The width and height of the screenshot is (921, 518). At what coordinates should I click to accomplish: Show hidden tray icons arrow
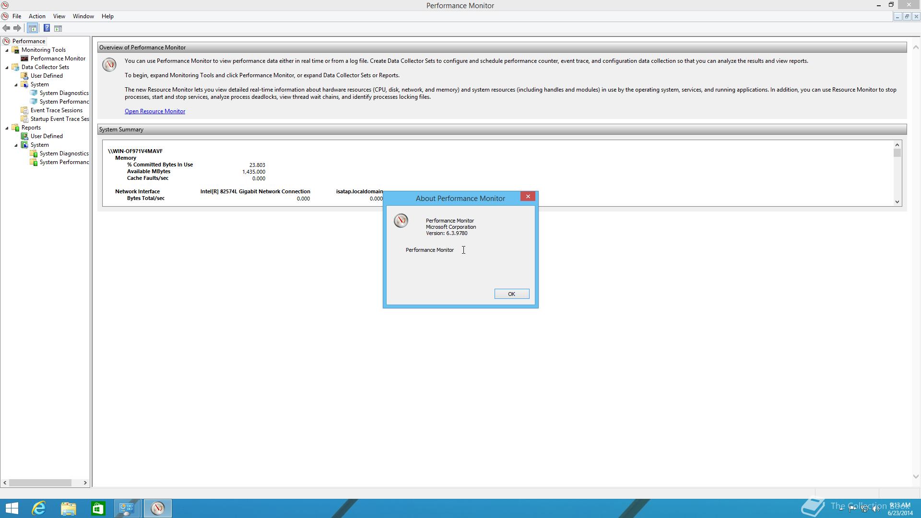pyautogui.click(x=841, y=509)
